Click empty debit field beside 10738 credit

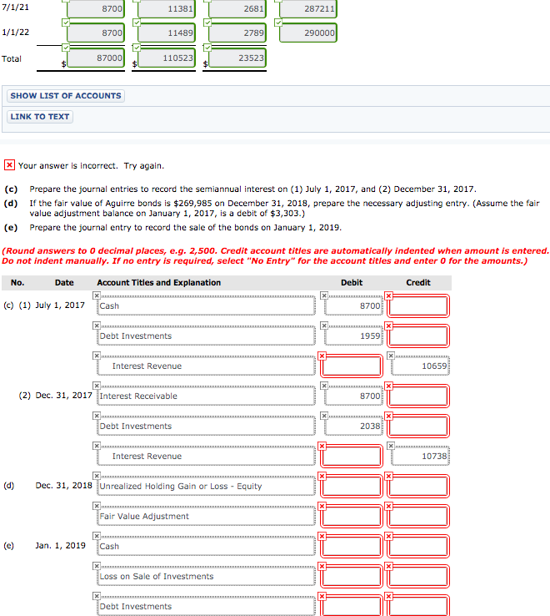(x=352, y=456)
